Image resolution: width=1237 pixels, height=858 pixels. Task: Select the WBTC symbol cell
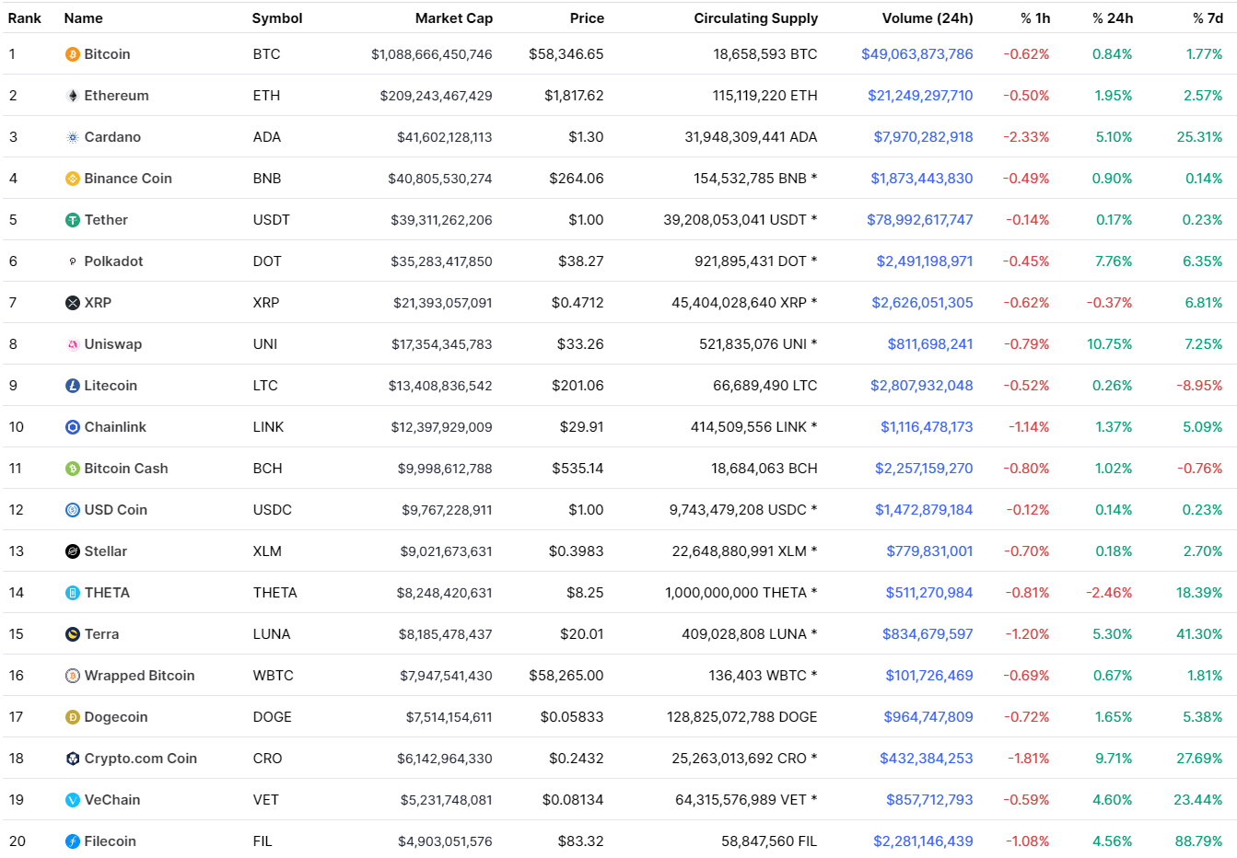pos(274,676)
